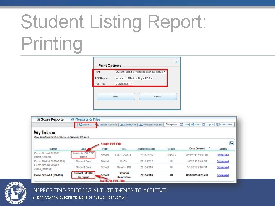Sort by the Type column header
Screen dimensions: 275x206
[105, 149]
